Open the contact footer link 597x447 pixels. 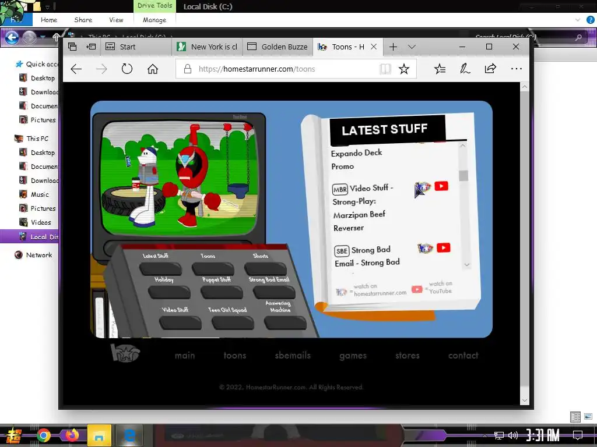[x=463, y=356]
